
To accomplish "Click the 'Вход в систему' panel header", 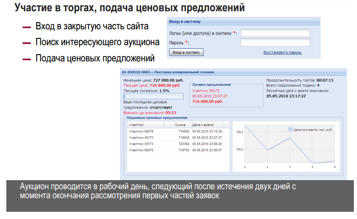I will (x=185, y=21).
